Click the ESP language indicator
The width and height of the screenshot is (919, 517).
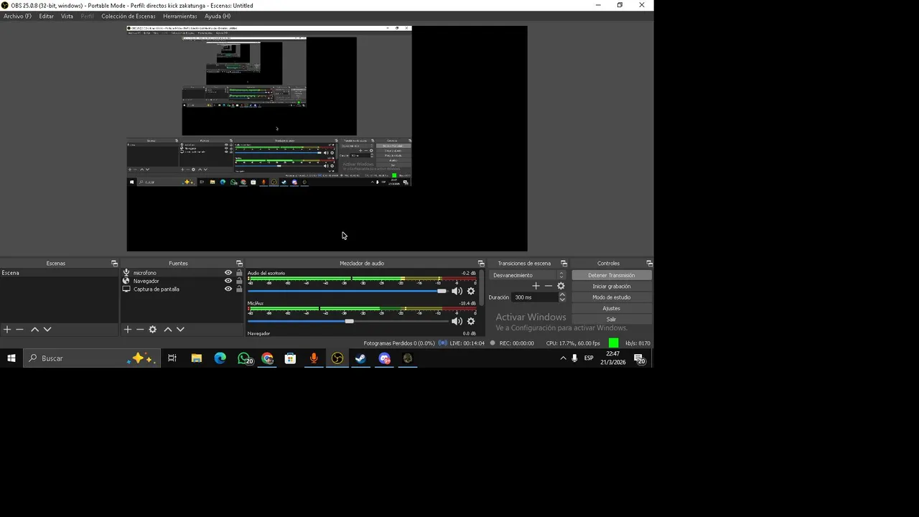tap(589, 358)
